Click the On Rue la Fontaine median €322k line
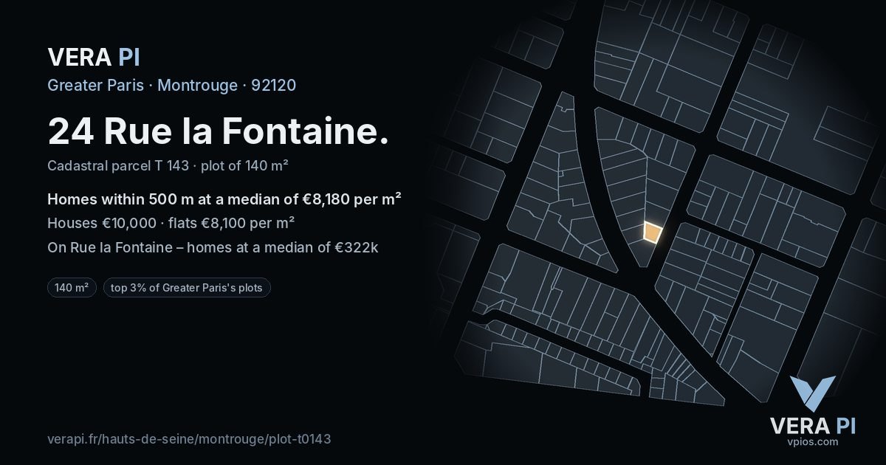 (213, 247)
